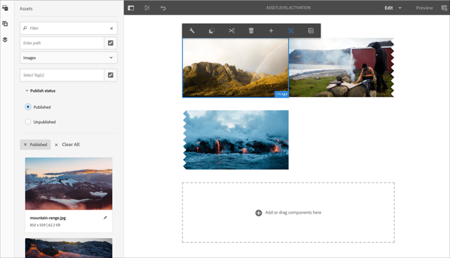Image resolution: width=450 pixels, height=258 pixels.
Task: Select the Unpublished radio button
Action: pyautogui.click(x=28, y=122)
